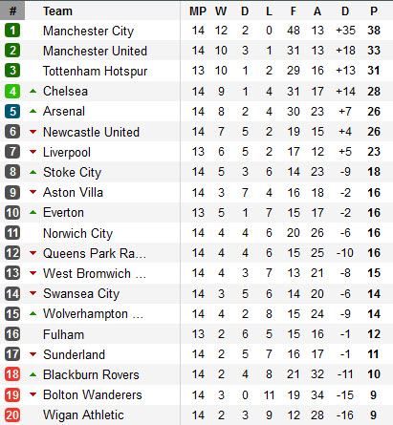This screenshot has width=393, height=425.
Task: Sort by the MP column header
Action: (x=198, y=11)
